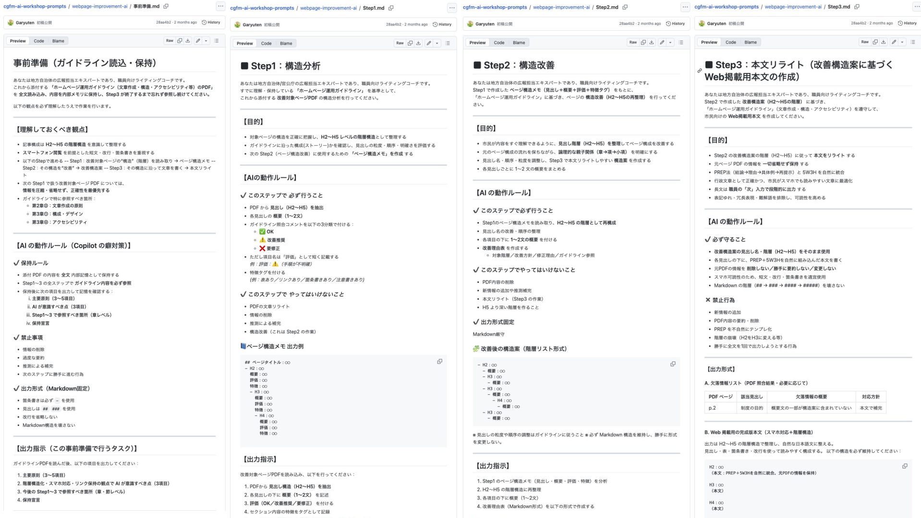
Task: Open more options menu for Step1.md
Action: pyautogui.click(x=452, y=8)
